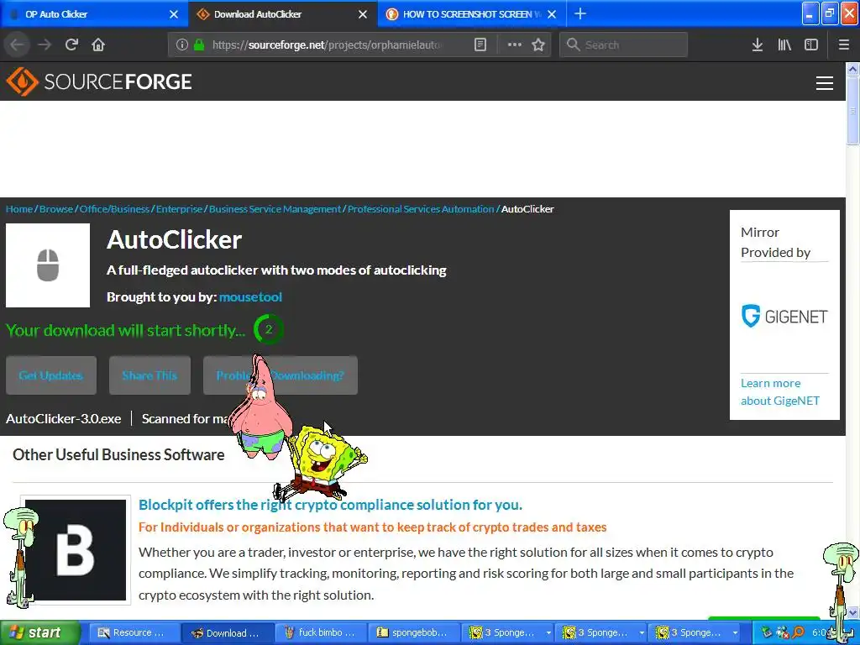Open the Library icon in toolbar
The image size is (860, 645).
click(784, 45)
